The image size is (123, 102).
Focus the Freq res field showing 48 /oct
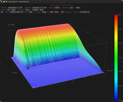tap(57, 8)
